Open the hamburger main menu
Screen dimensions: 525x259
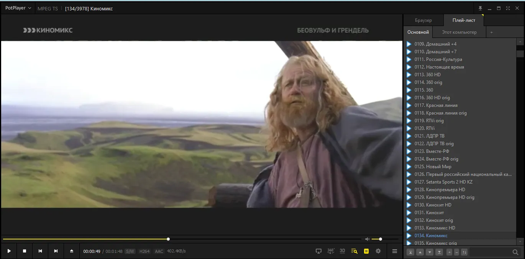(395, 251)
